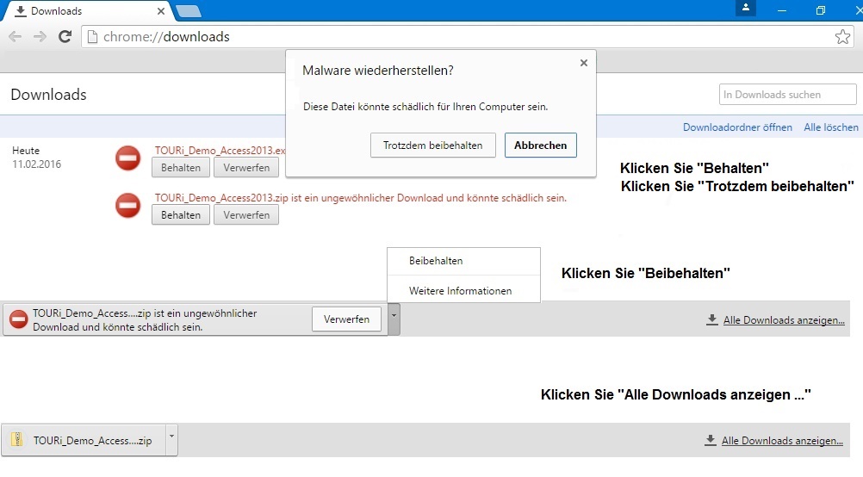Focus the In Downloads suchen field

click(x=787, y=95)
